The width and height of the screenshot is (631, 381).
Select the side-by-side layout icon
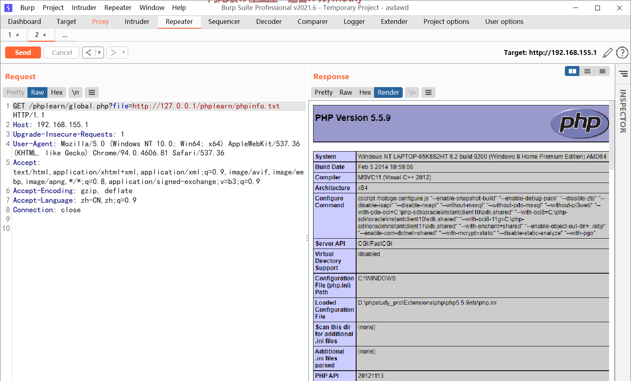click(572, 71)
